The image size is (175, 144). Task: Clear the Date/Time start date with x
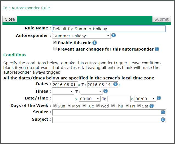pyautogui.click(x=76, y=99)
